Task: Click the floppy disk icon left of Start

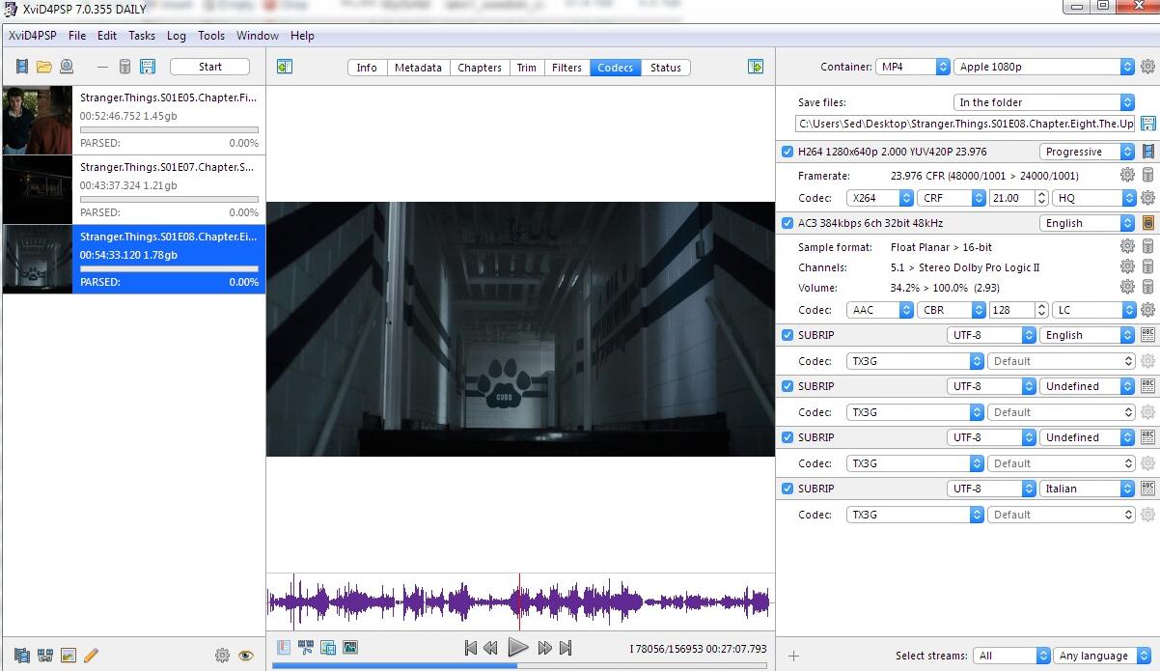Action: pyautogui.click(x=148, y=67)
